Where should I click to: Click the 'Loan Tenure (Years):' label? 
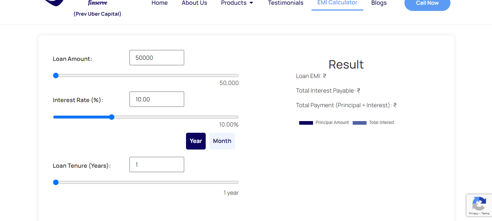pyautogui.click(x=82, y=166)
